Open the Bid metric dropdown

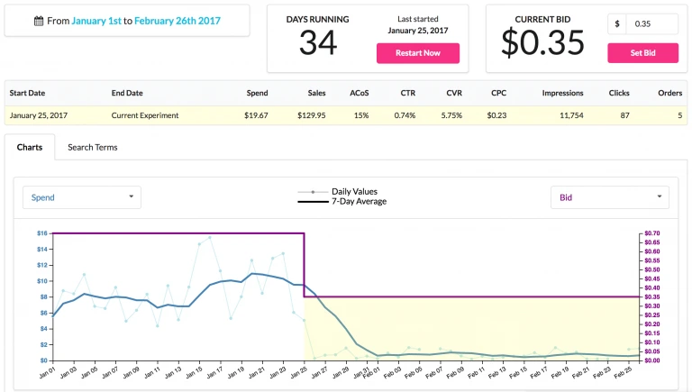click(609, 196)
